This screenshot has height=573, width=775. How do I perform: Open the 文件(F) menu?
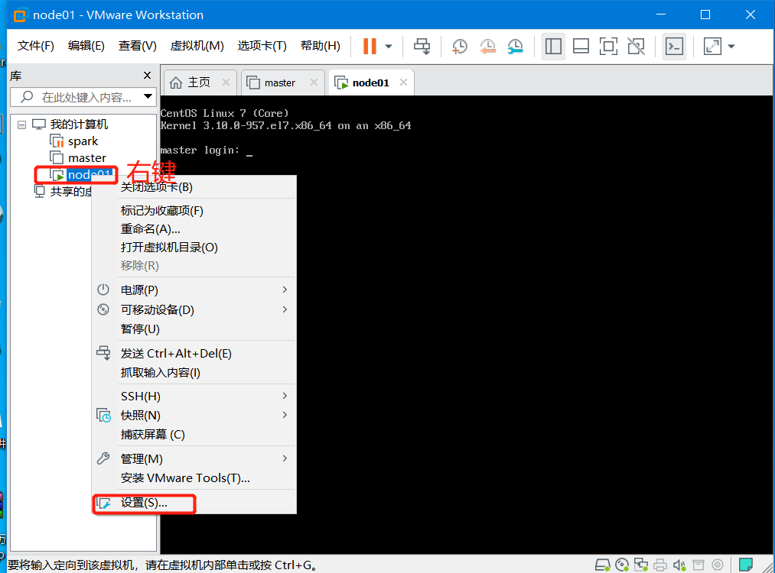pos(36,46)
